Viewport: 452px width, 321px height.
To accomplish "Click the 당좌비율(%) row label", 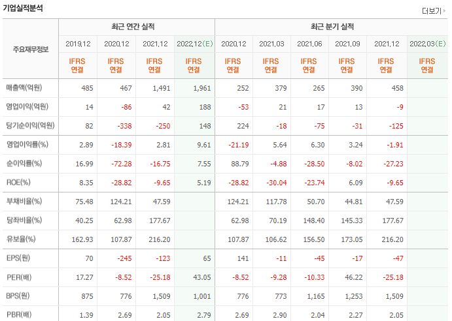I will (24, 220).
